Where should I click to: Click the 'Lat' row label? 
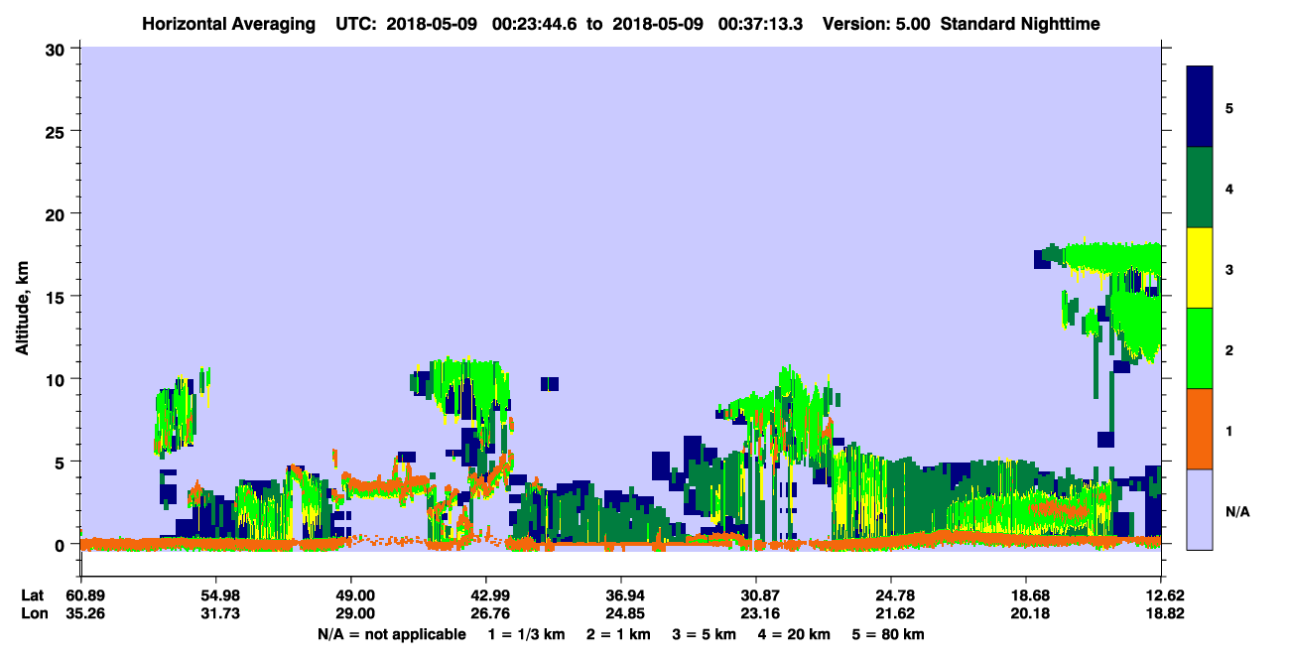click(x=32, y=596)
